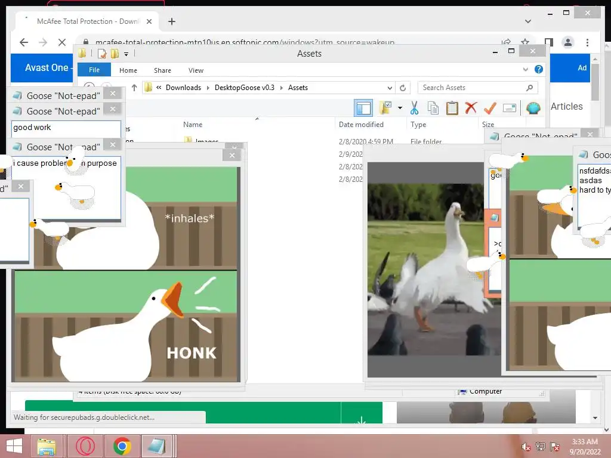Open a new Chrome tab
The width and height of the screenshot is (611, 458).
click(x=171, y=21)
